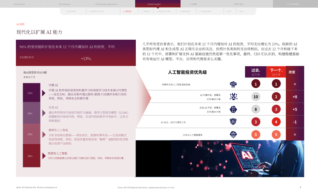
Task: Click the past rank 8 circle
Action: [256, 109]
